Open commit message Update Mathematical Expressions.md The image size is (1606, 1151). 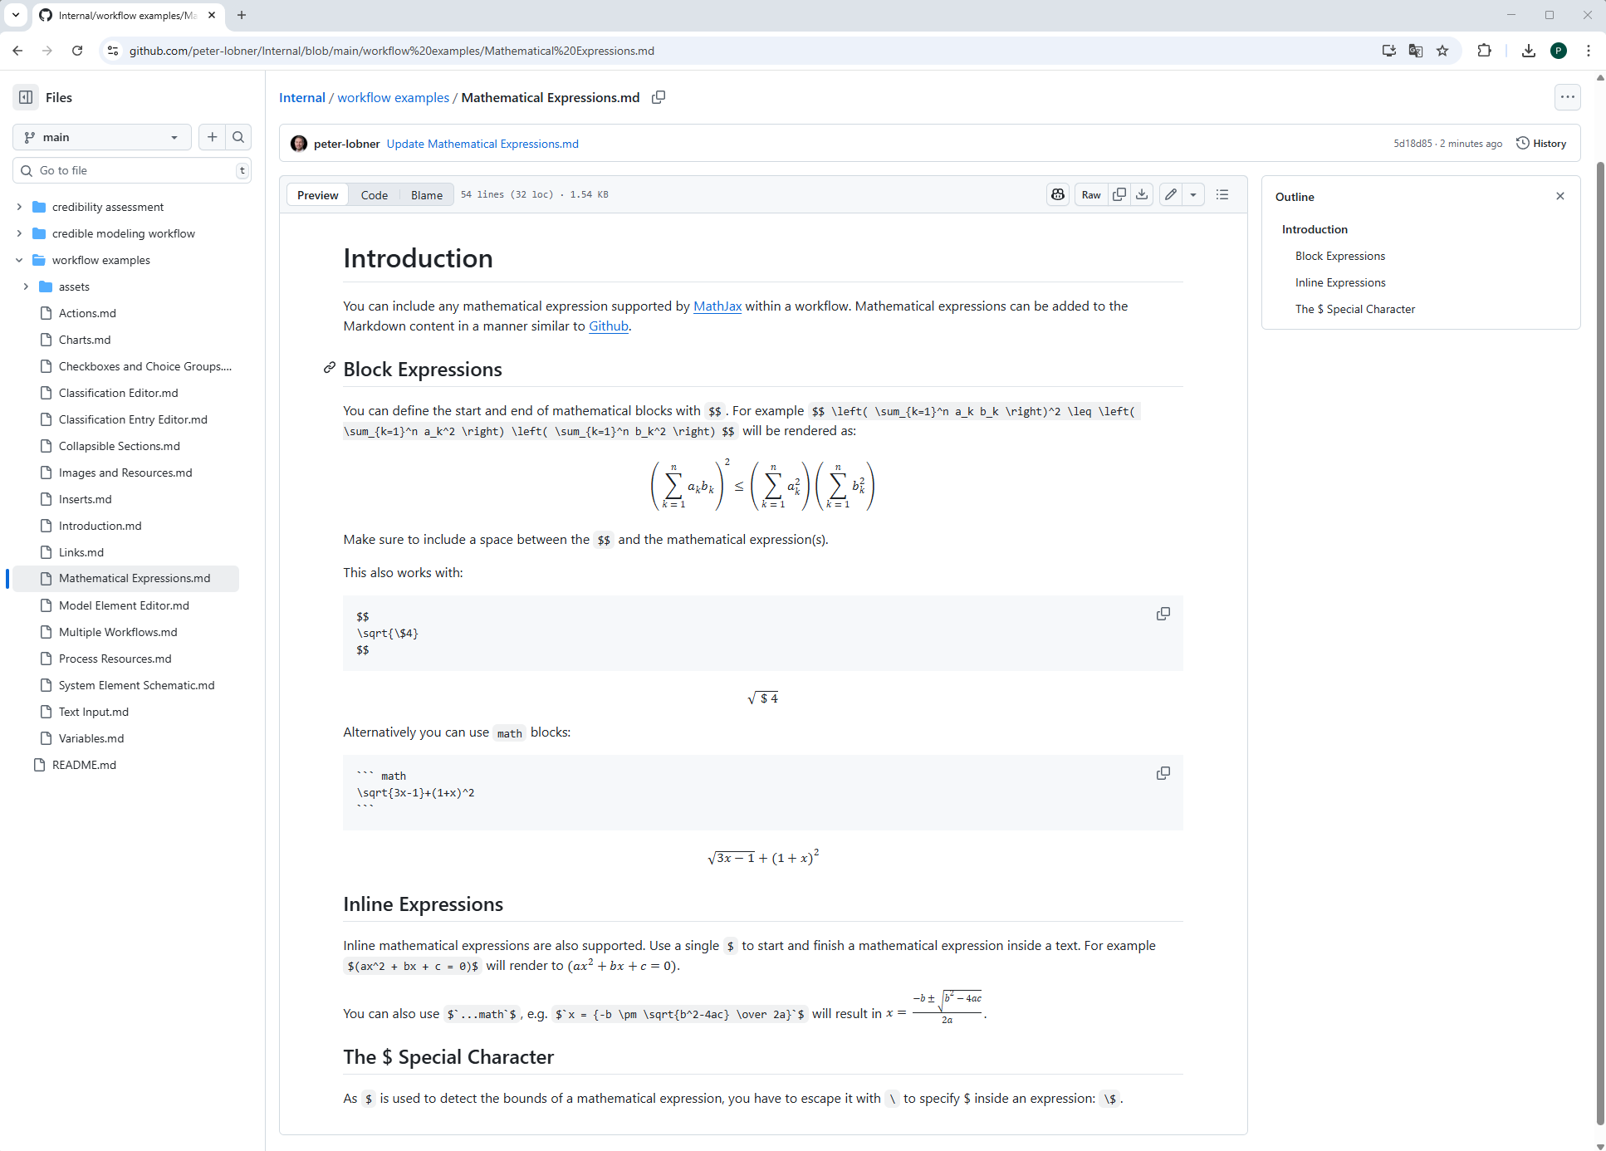(482, 144)
